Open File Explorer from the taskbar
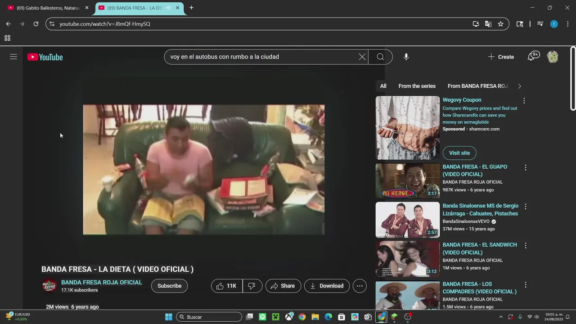The width and height of the screenshot is (576, 324). [x=315, y=317]
